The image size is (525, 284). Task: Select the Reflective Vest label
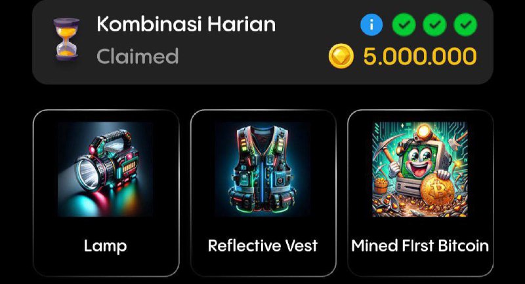click(263, 246)
